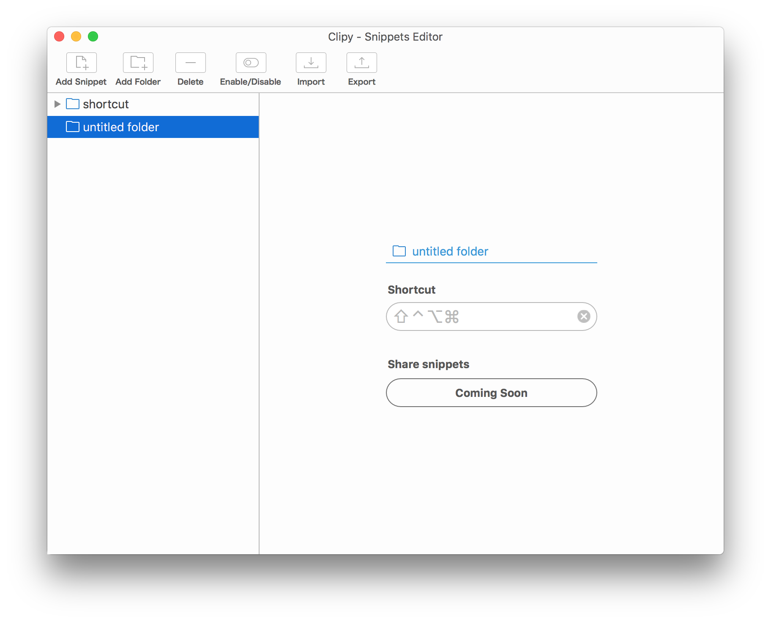Click the yellow minimize button
This screenshot has height=622, width=771.
(x=76, y=37)
